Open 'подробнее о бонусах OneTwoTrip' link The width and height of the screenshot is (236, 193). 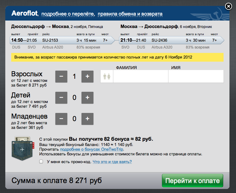92,149
